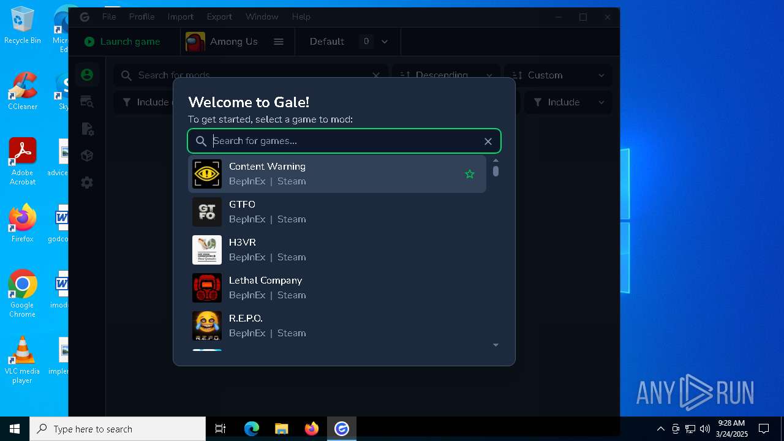Open the Adobe Acrobat desktop icon
The image size is (784, 441).
pyautogui.click(x=23, y=162)
